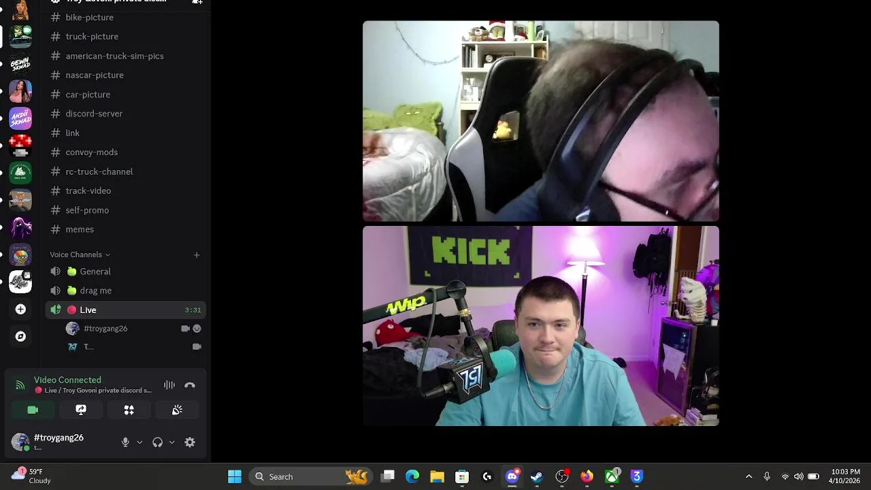
Task: Click the Video Connected status text
Action: point(67,380)
